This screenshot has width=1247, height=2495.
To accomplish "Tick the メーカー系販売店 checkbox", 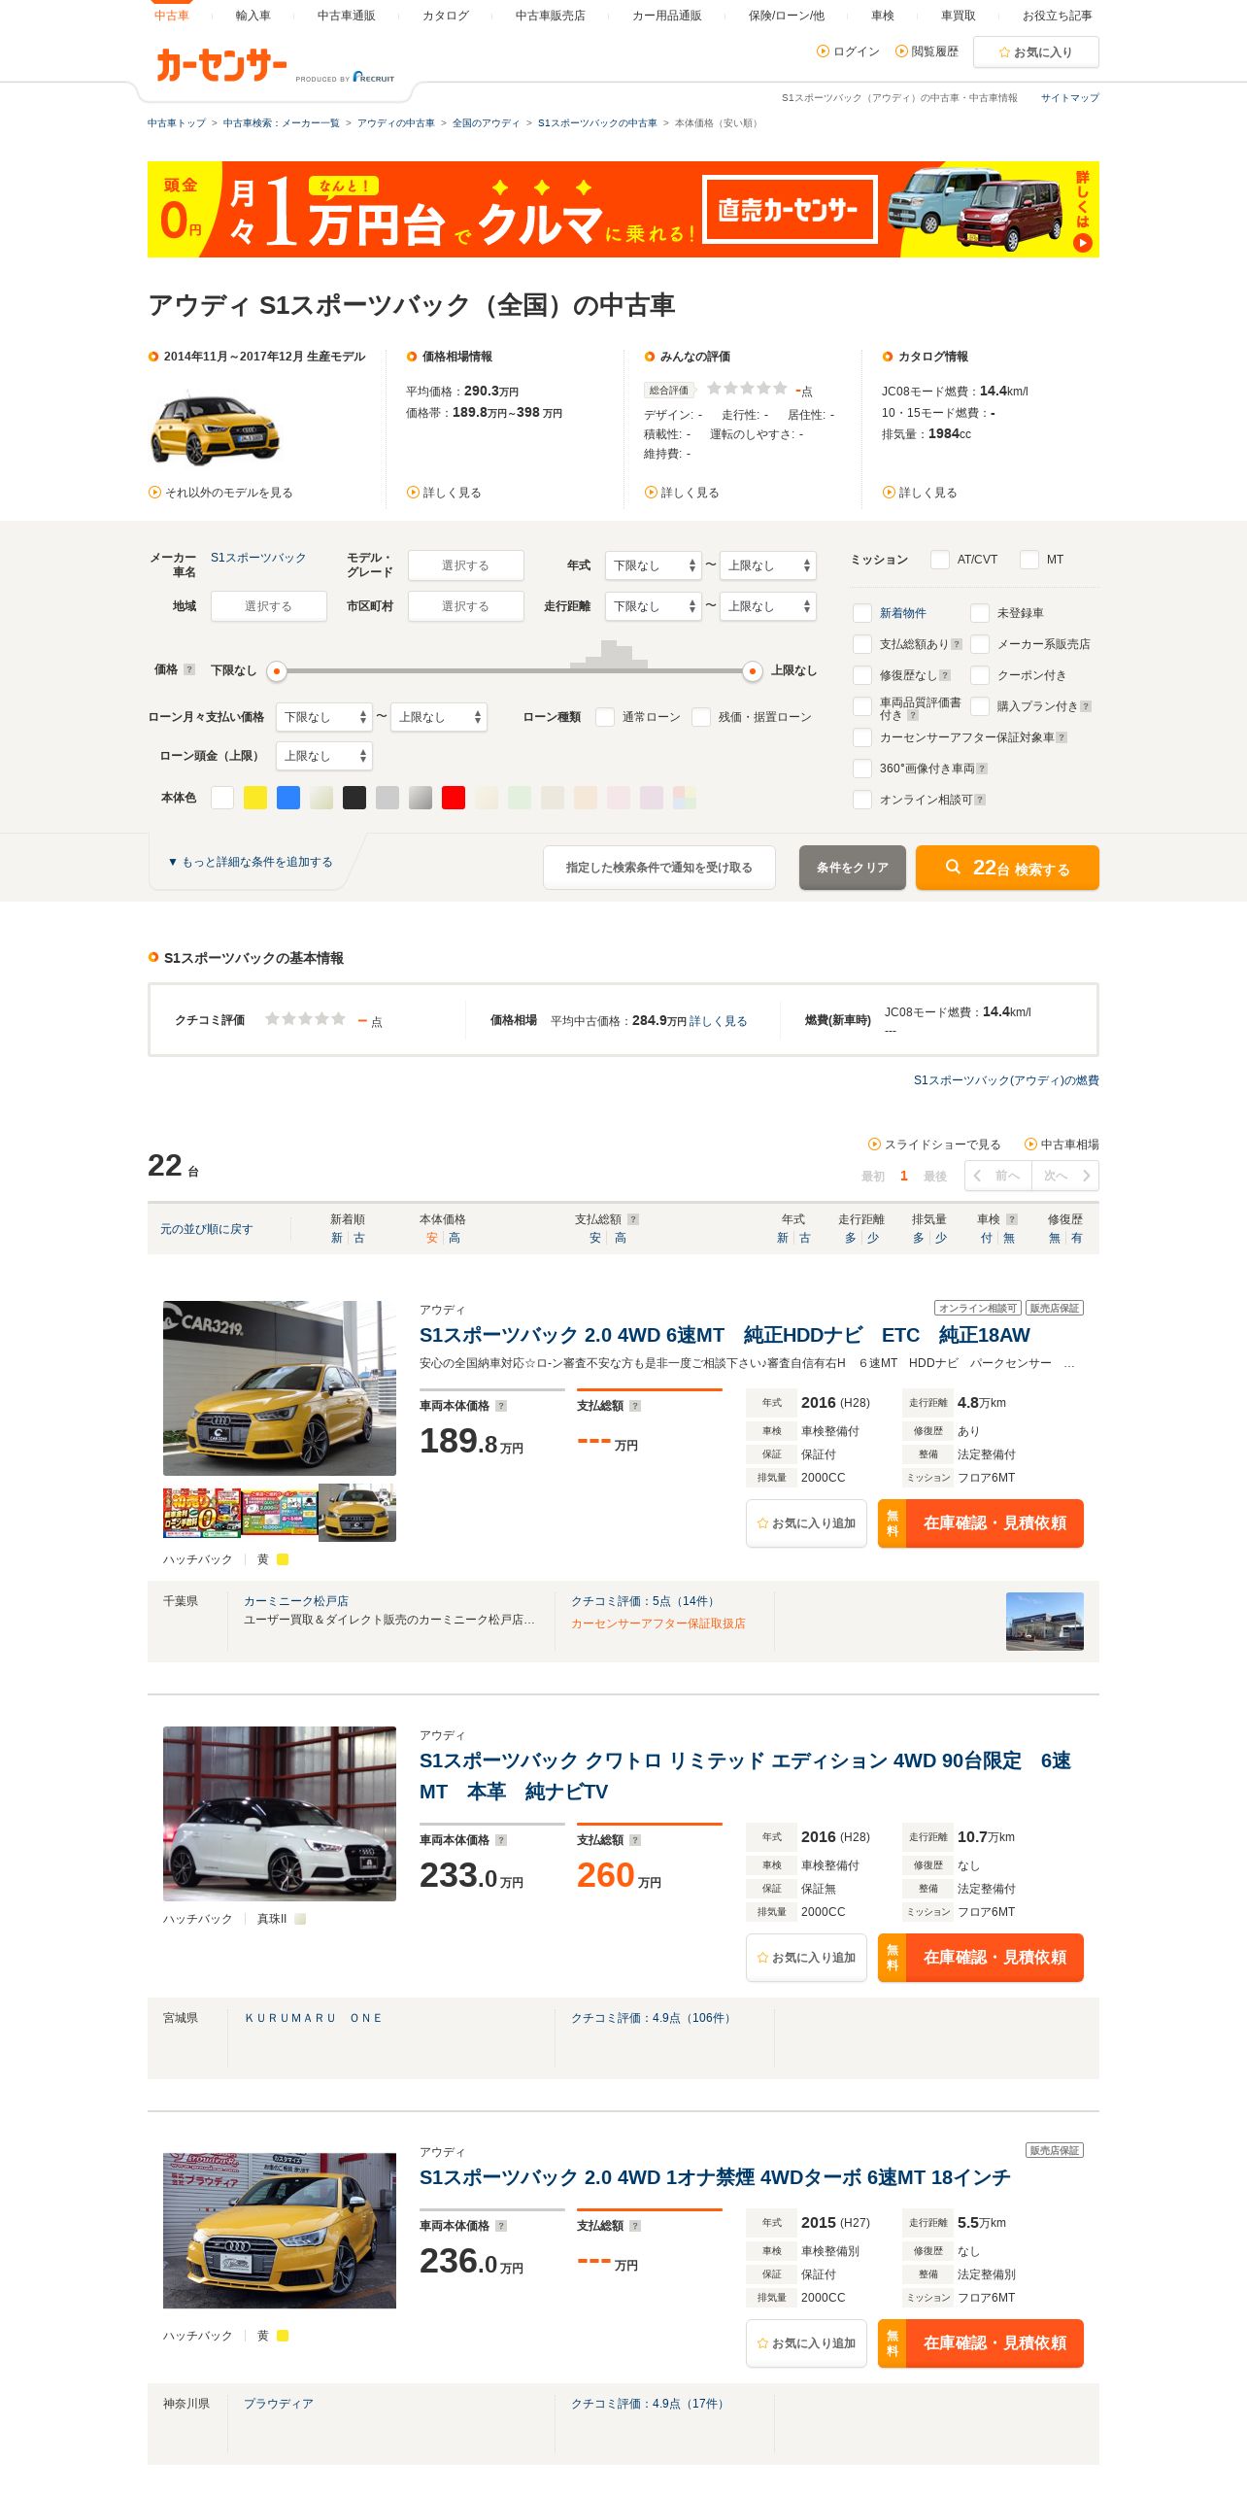I will pyautogui.click(x=980, y=644).
